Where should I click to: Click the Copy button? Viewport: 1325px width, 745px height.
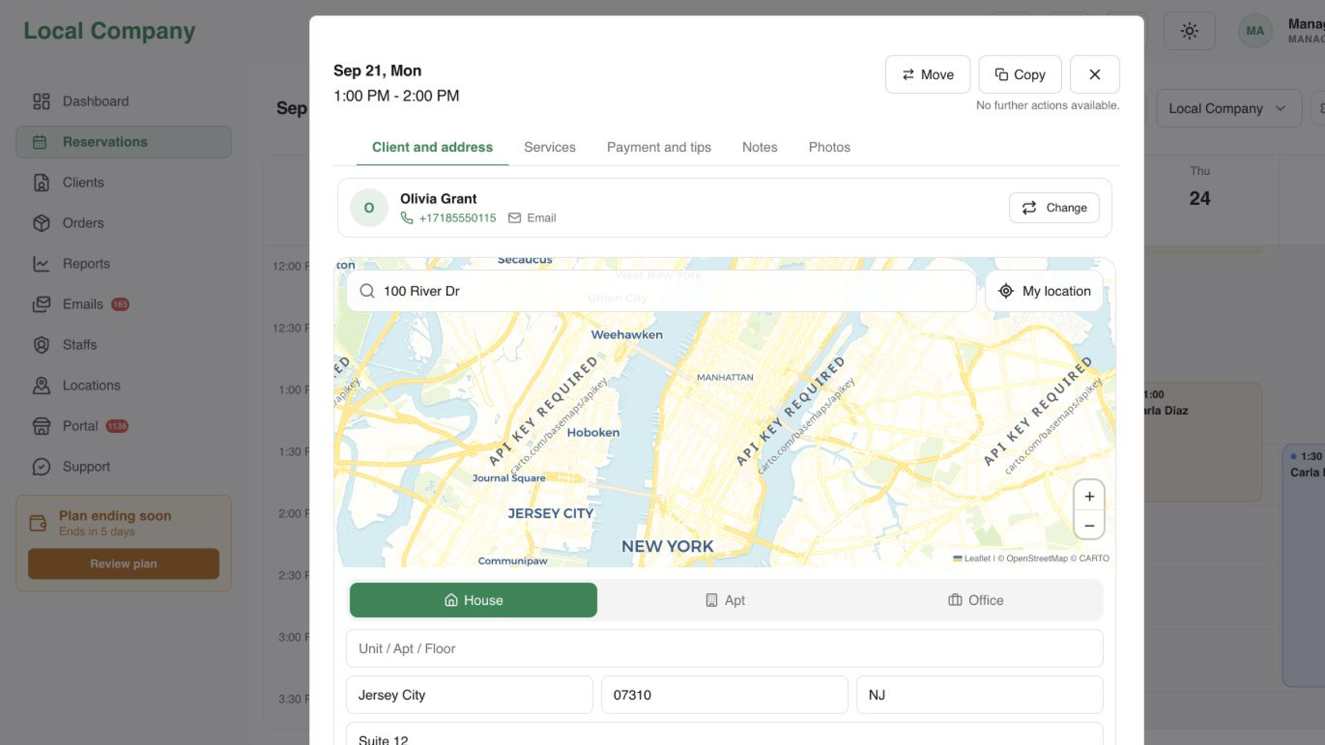click(1020, 74)
